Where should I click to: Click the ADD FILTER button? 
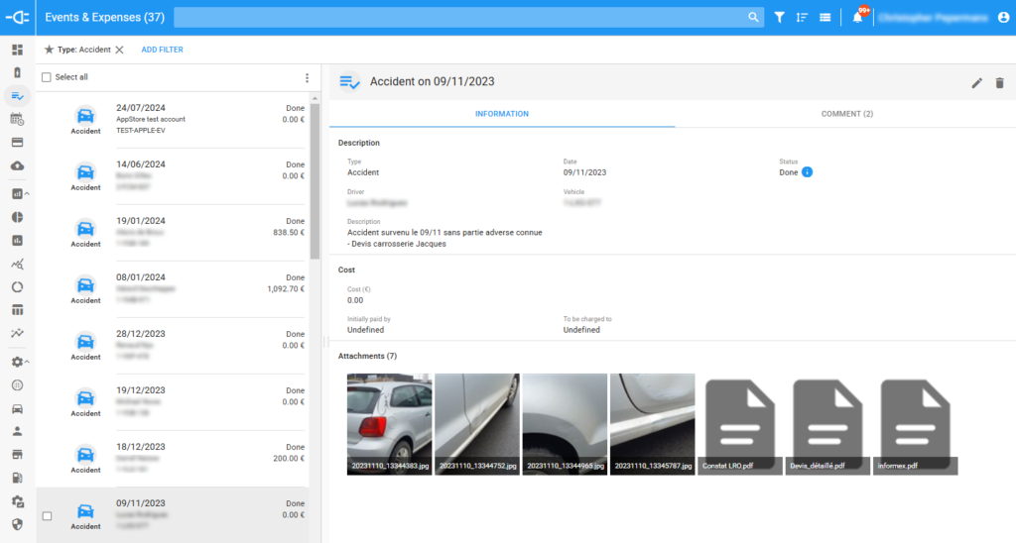(x=162, y=50)
